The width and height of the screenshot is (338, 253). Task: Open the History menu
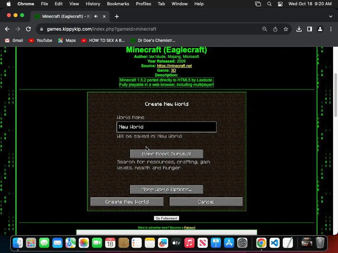93,4
